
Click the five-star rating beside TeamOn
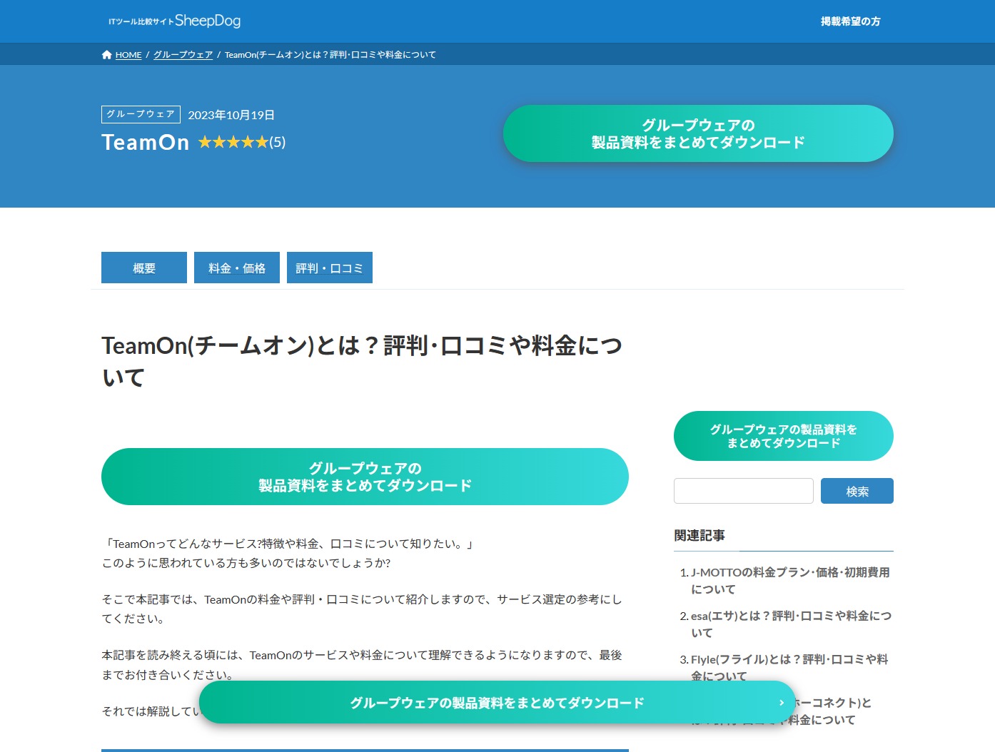pyautogui.click(x=233, y=142)
